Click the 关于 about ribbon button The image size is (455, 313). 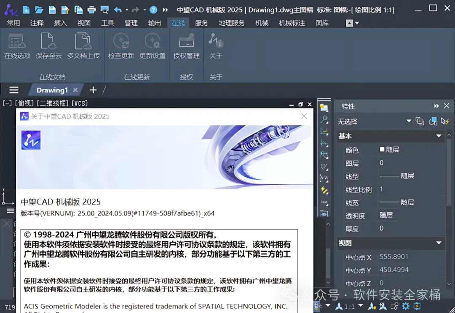(216, 46)
